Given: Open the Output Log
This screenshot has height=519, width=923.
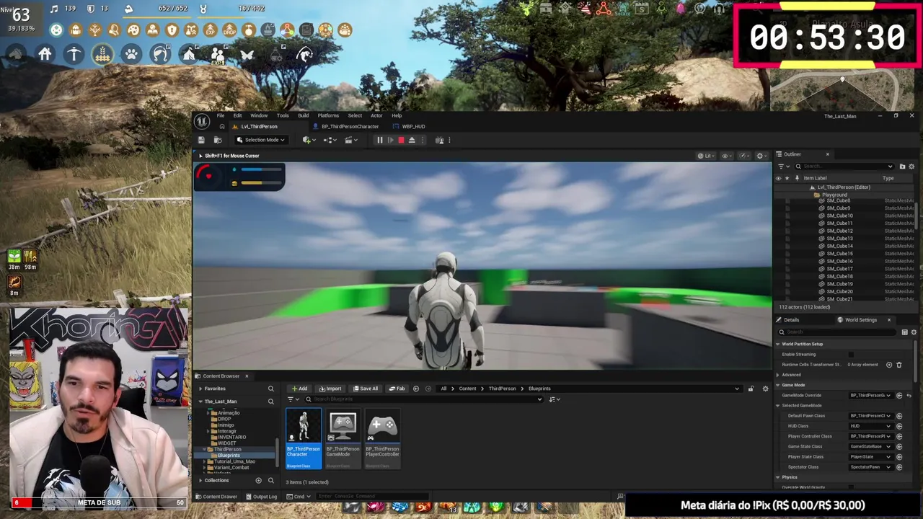Looking at the screenshot, I should click(261, 496).
